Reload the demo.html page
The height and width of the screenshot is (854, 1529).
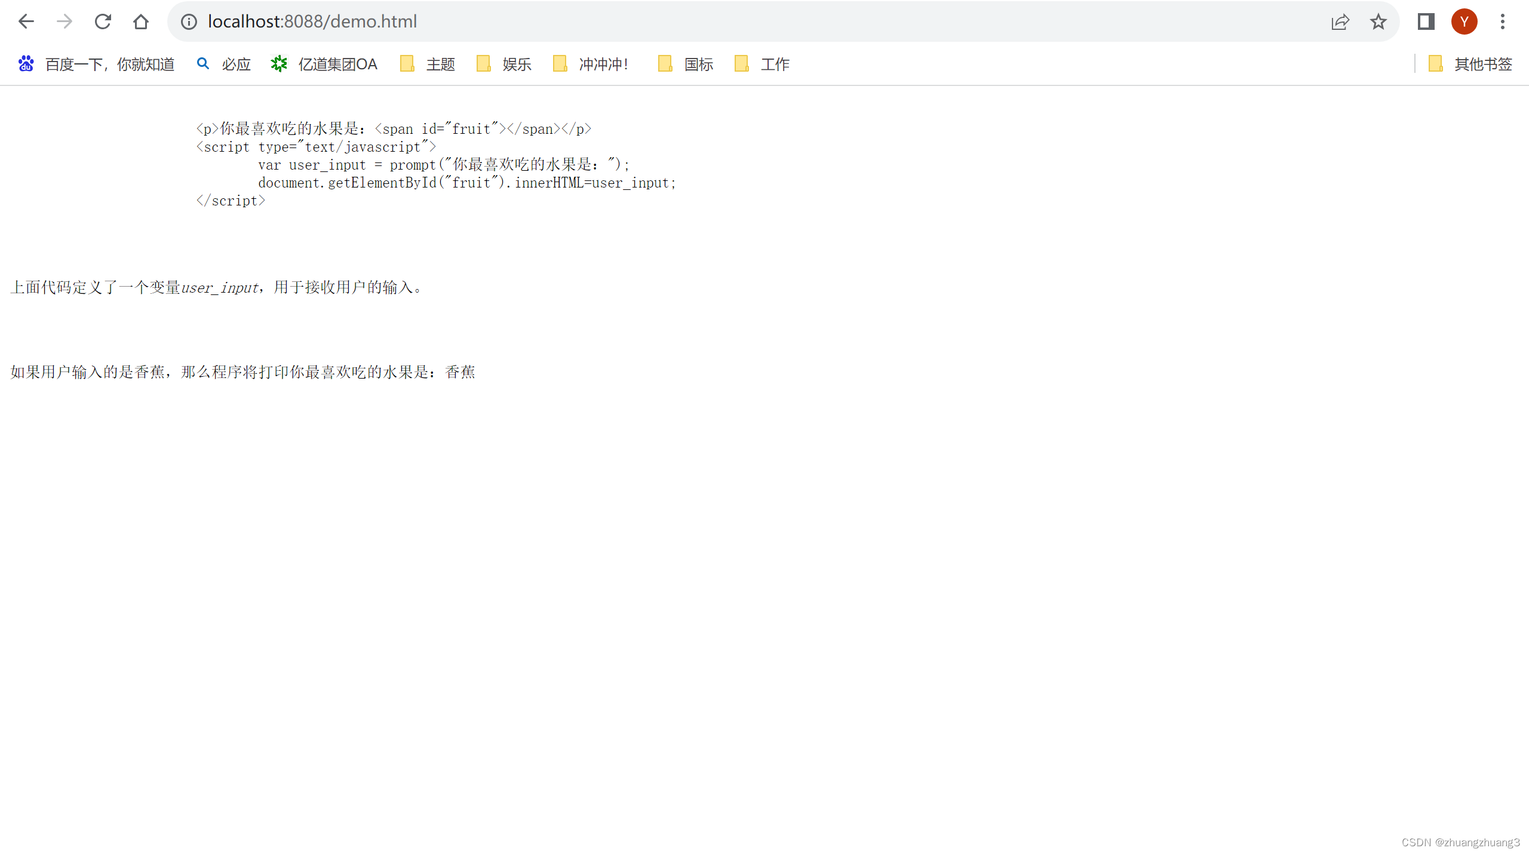(x=103, y=21)
